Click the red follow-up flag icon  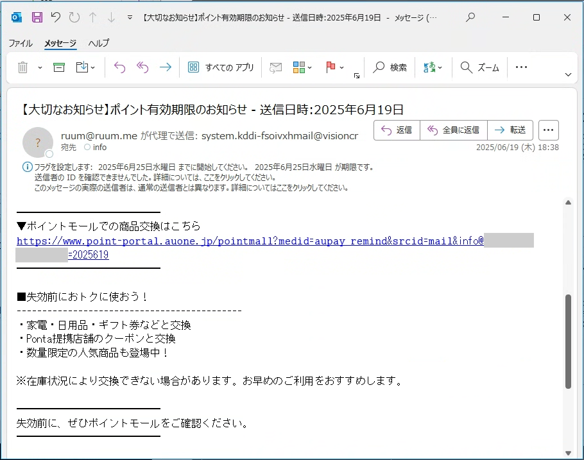pyautogui.click(x=331, y=67)
